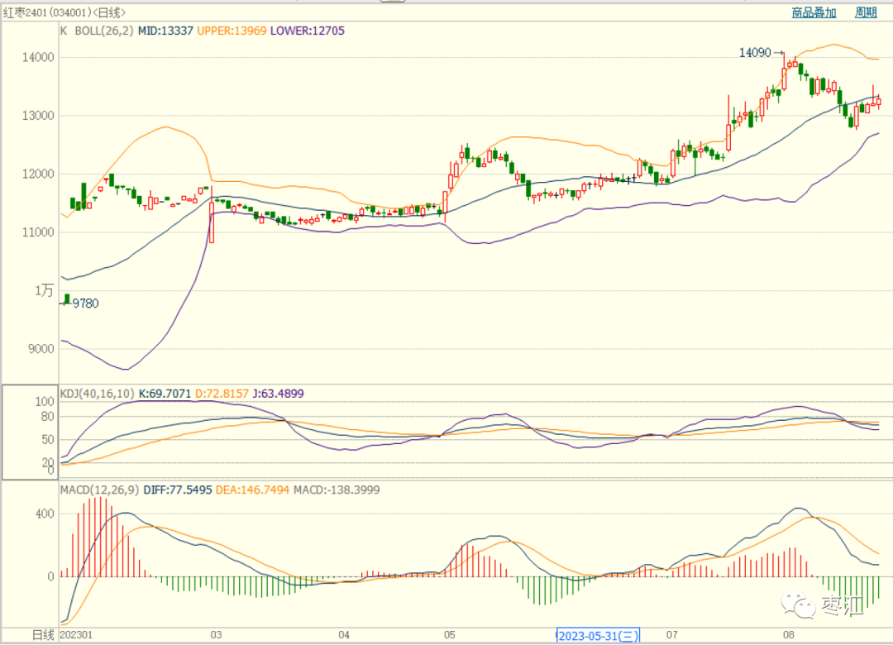Click the 202301 time axis label
The height and width of the screenshot is (645, 893).
pos(76,635)
